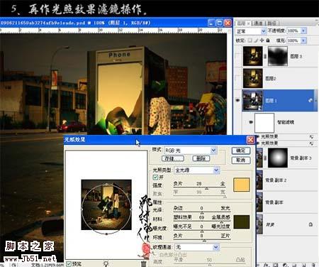Click the 填充 fill 100% field
319x267 pixels.
tap(293, 40)
